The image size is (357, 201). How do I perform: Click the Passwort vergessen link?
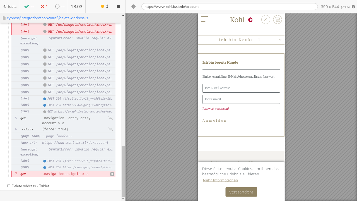coord(216,109)
